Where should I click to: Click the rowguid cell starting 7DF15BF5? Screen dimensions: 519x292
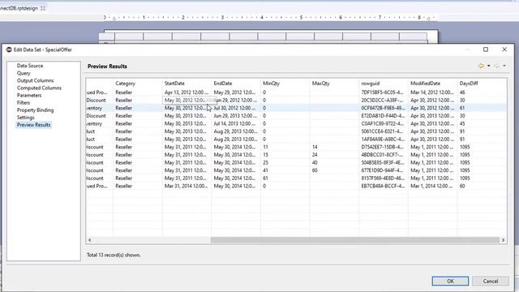tap(384, 92)
